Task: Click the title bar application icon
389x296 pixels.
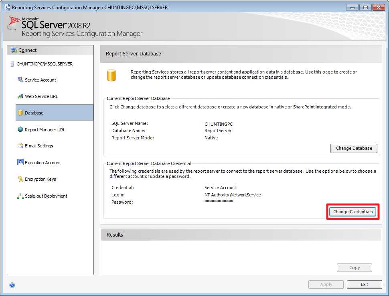Action: tap(8, 7)
